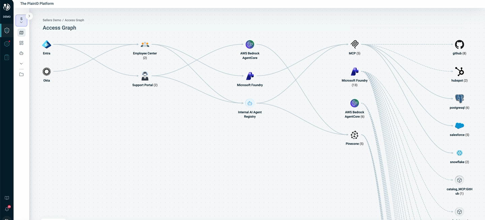Open the grid dashboard icon
The width and height of the screenshot is (485, 220).
[21, 43]
